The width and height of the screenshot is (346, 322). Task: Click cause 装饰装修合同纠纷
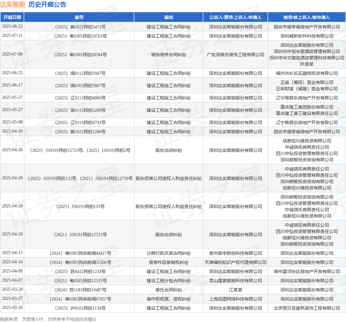coord(169,55)
